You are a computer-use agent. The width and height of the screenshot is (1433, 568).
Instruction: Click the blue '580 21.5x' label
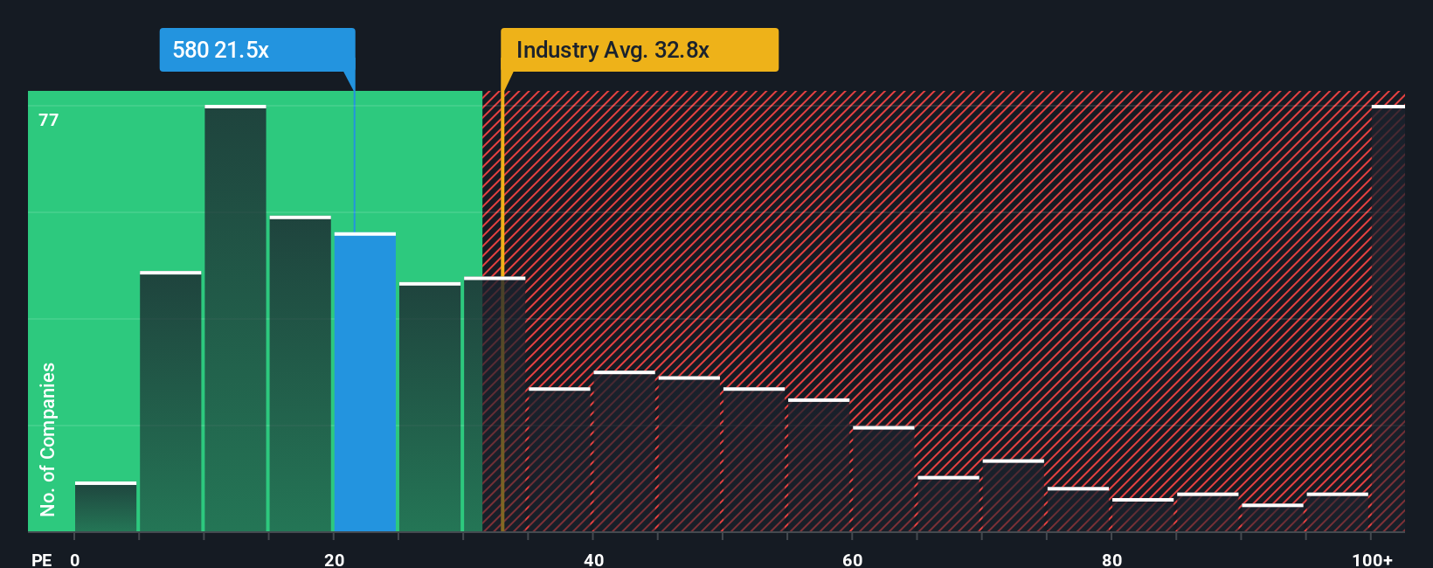257,50
